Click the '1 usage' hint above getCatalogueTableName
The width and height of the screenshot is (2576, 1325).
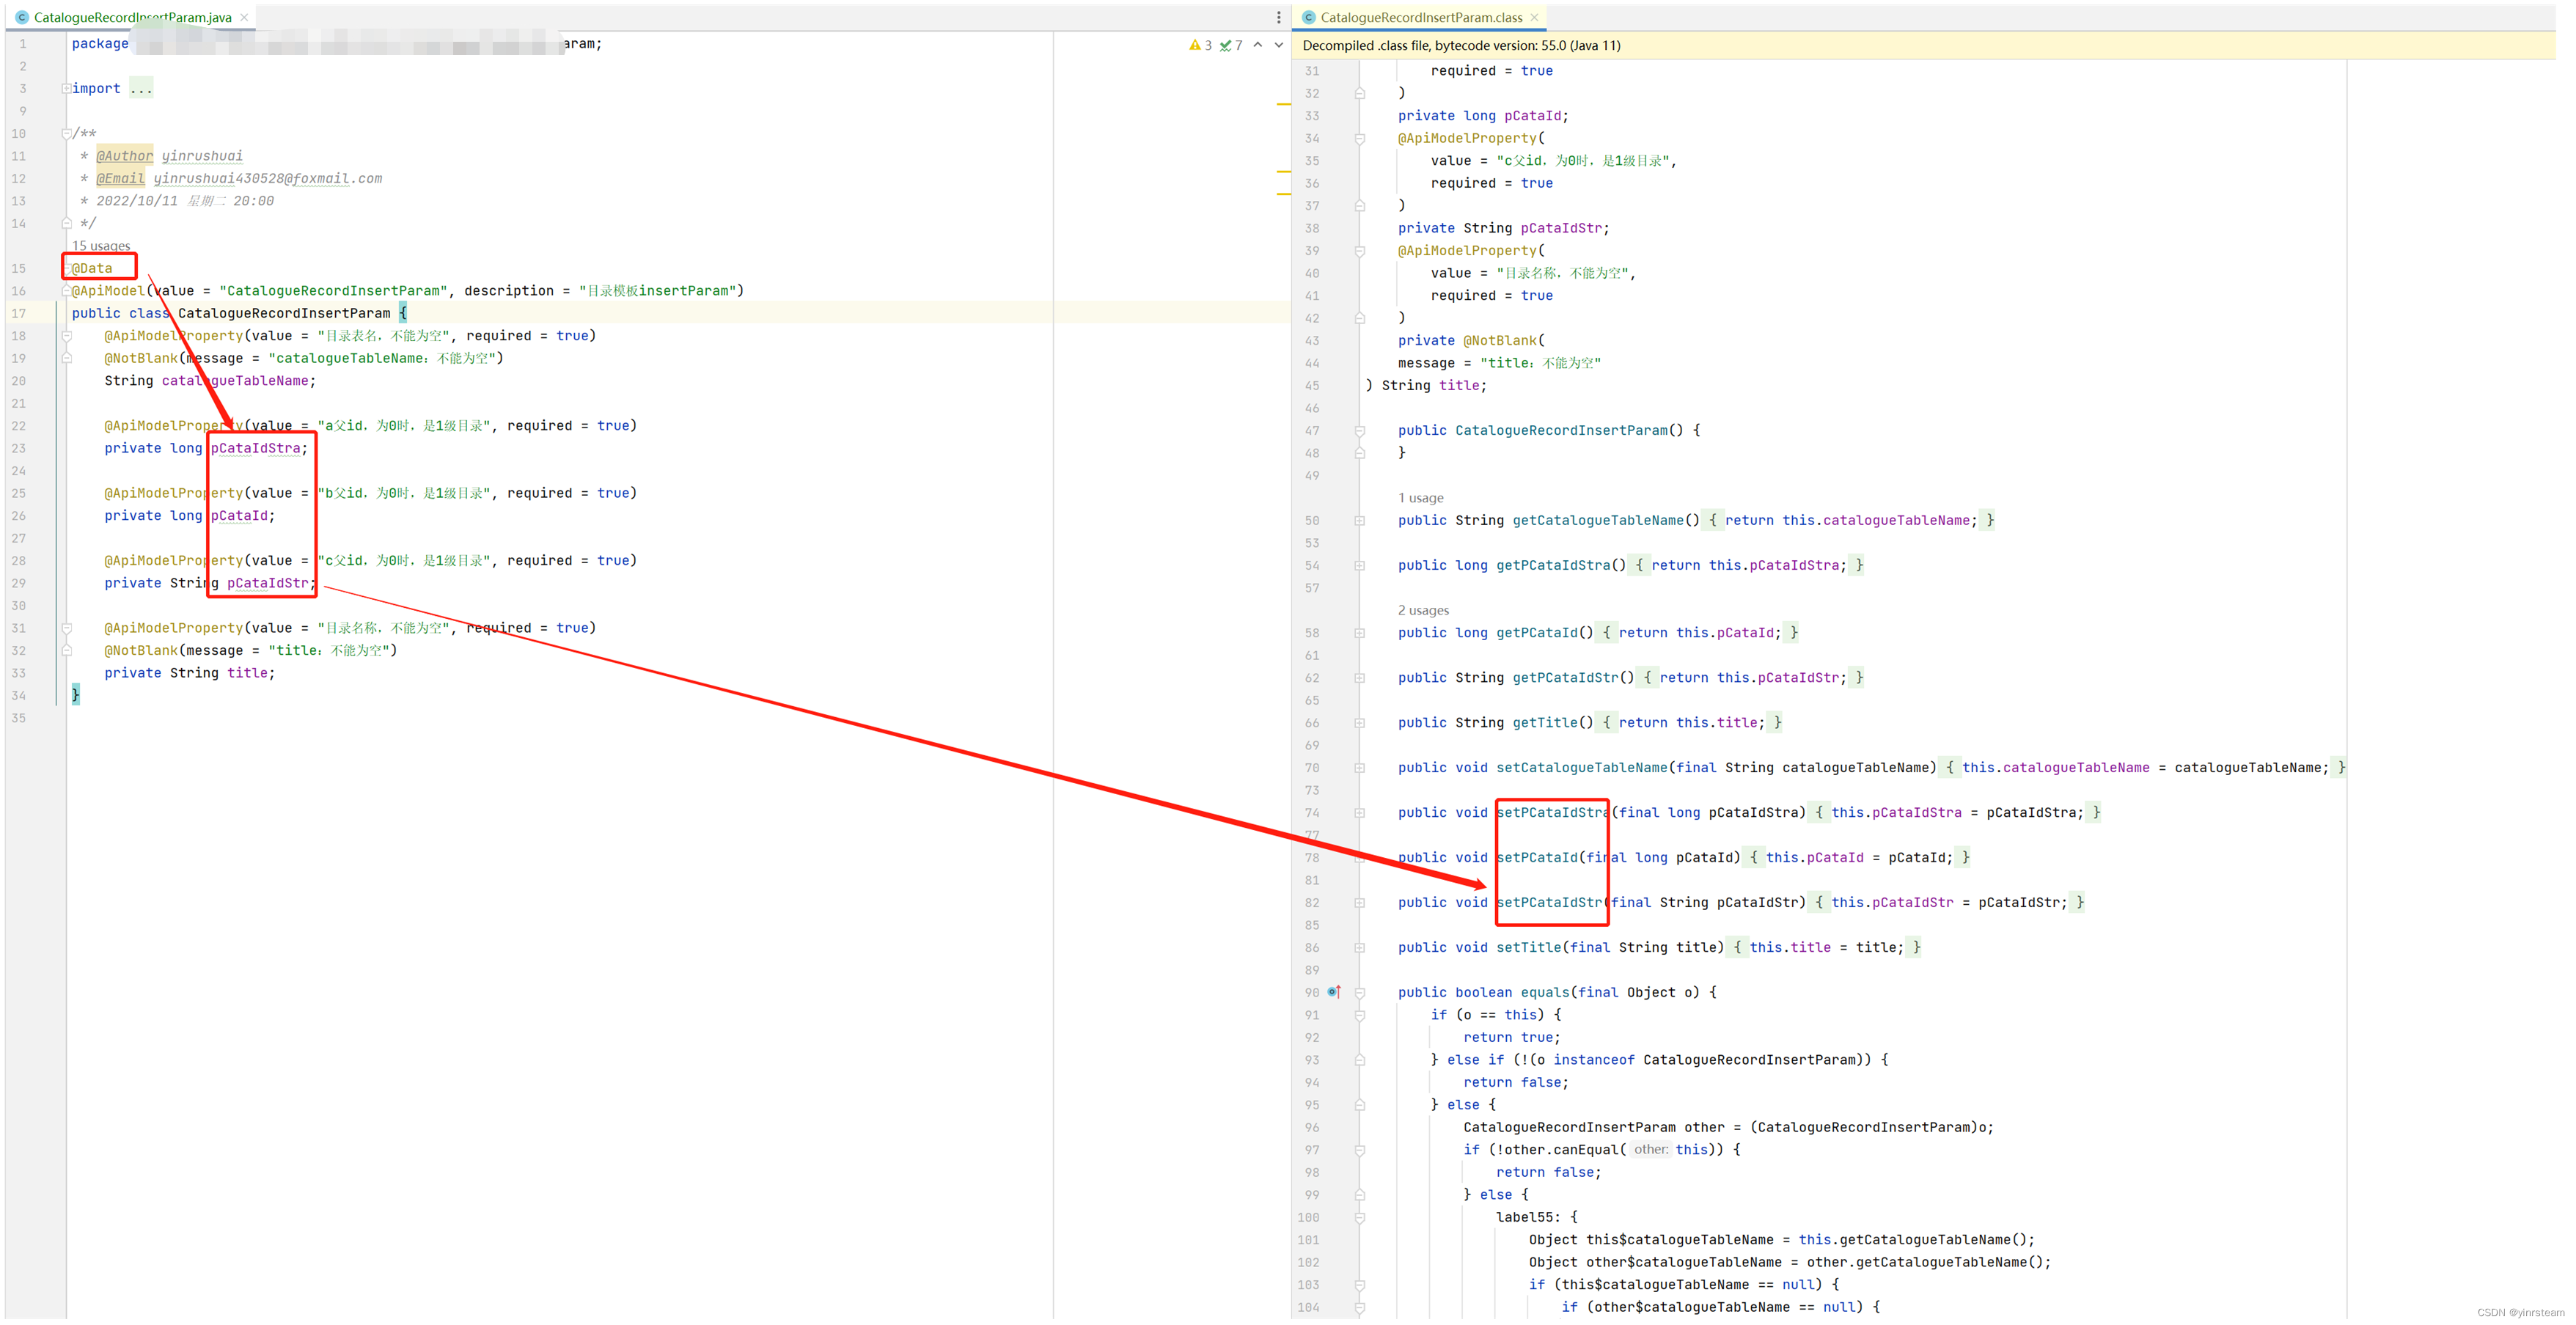pyautogui.click(x=1420, y=498)
